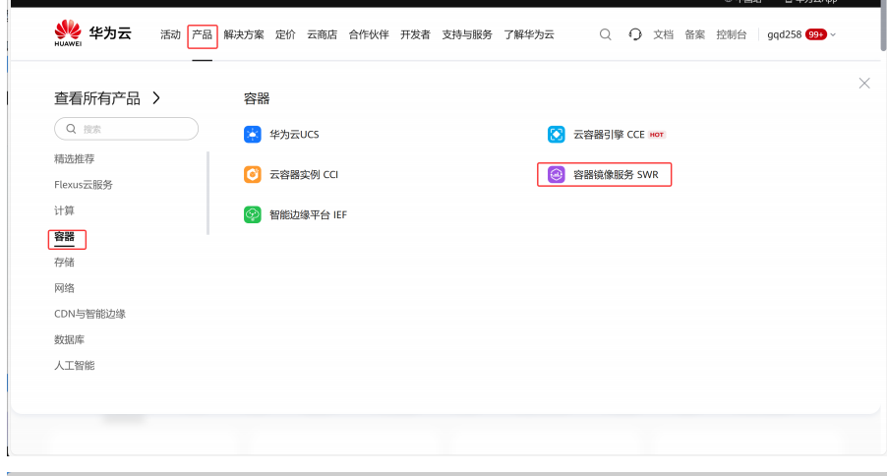Open the 解决方案 menu
887x476 pixels.
244,34
